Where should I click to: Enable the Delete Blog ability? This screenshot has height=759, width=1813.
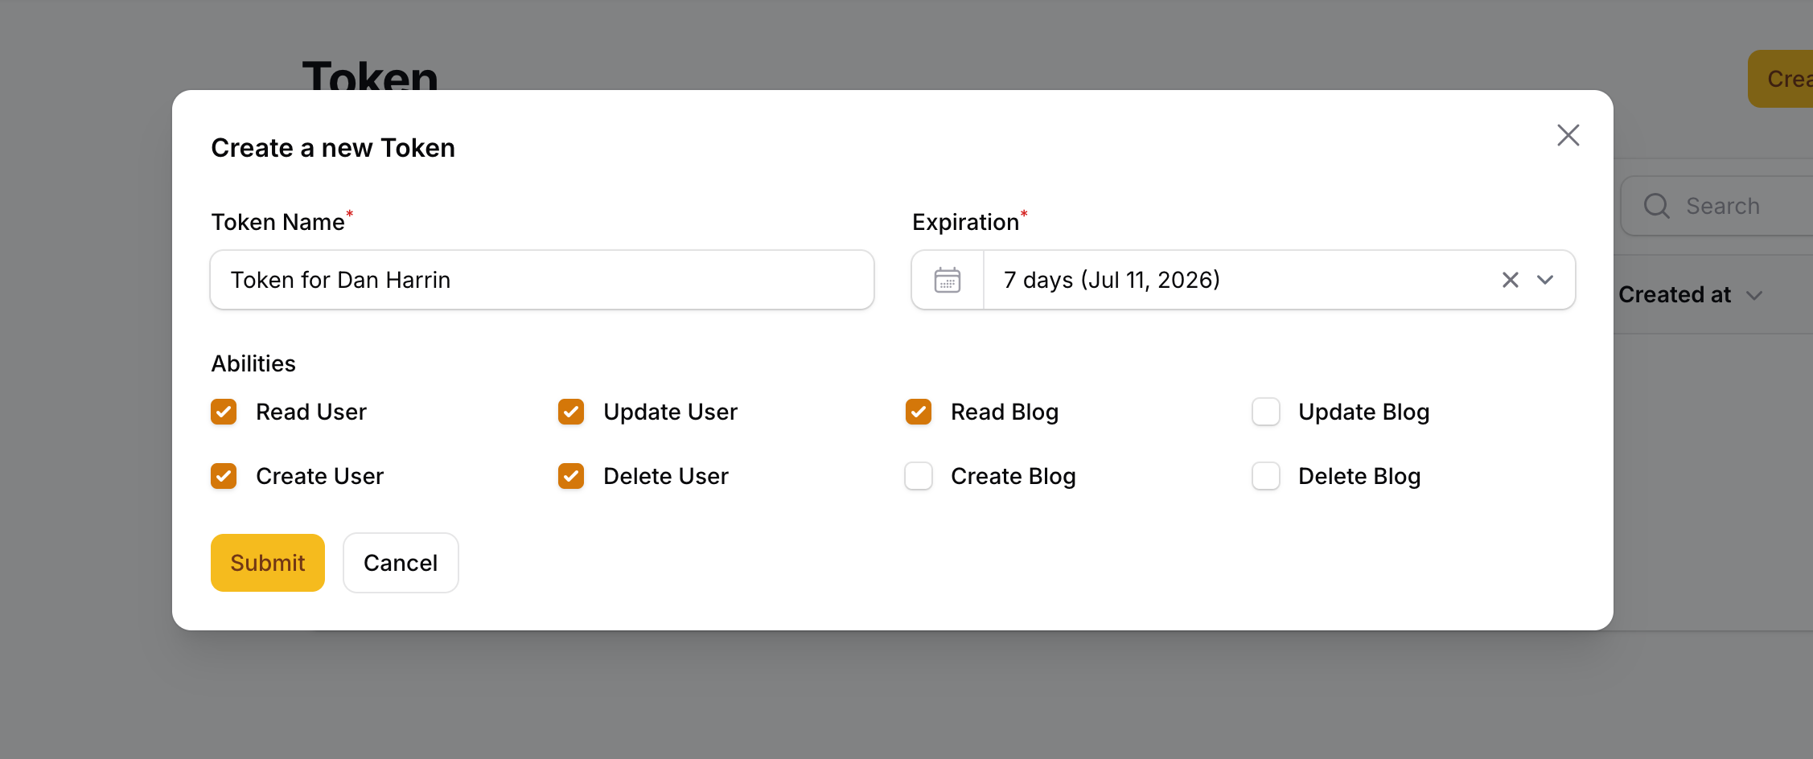pos(1266,476)
